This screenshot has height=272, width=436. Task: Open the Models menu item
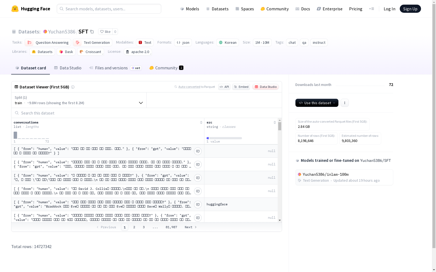pos(190,9)
